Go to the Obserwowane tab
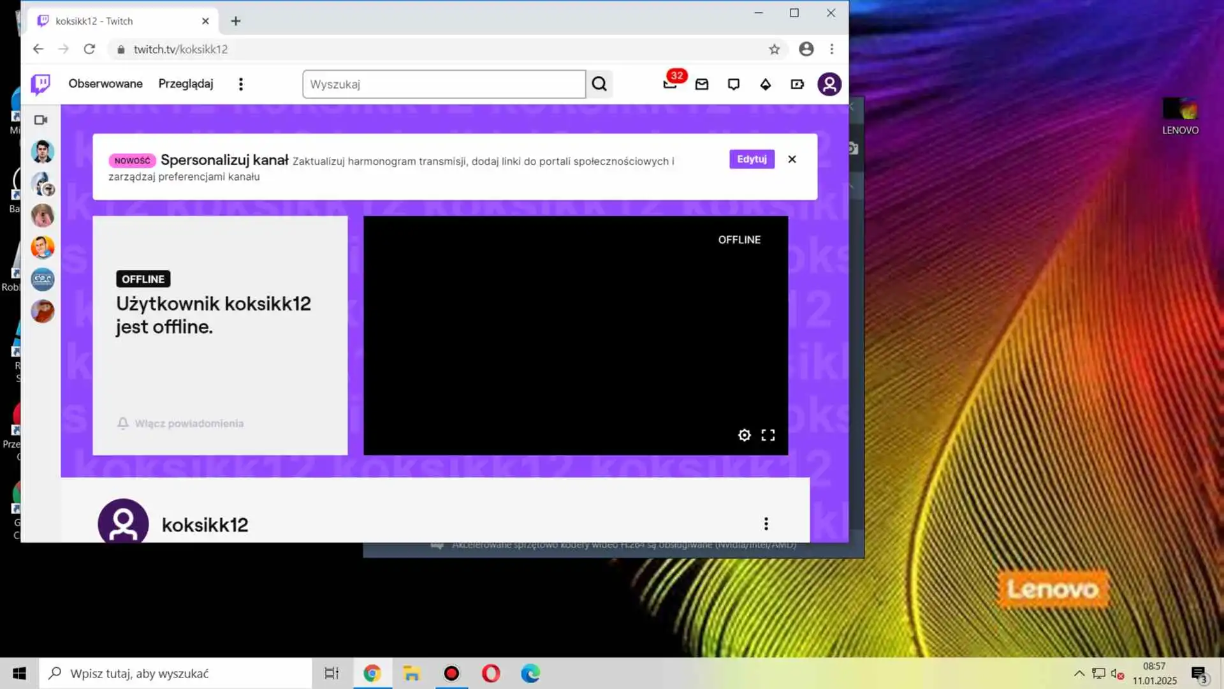The width and height of the screenshot is (1224, 689). click(105, 84)
